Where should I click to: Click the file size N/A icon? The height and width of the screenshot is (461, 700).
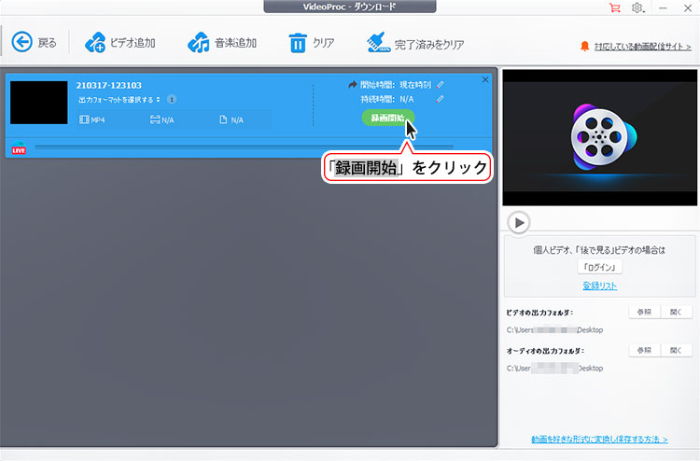(x=223, y=119)
